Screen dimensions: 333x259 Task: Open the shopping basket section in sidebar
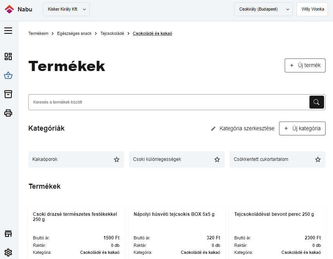8,75
